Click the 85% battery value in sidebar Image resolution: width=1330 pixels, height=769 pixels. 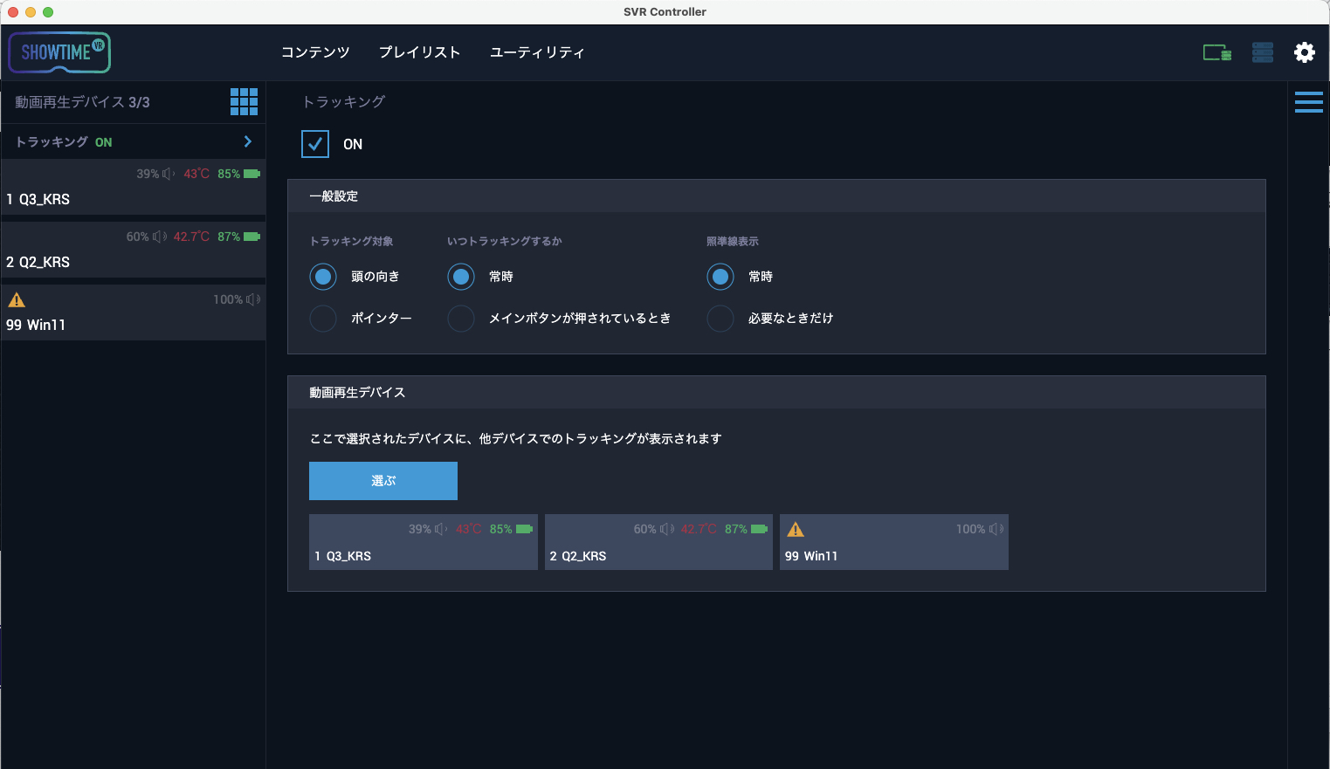tap(229, 174)
